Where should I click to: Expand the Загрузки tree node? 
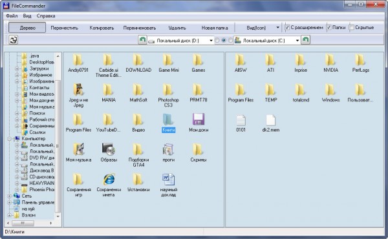pos(17,68)
